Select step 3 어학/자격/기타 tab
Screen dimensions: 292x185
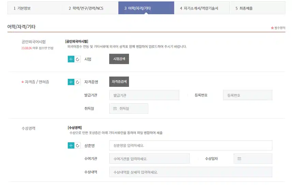tap(146, 8)
